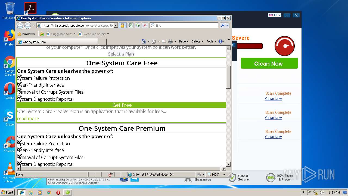348x196 pixels.
Task: Click the Windows Start button
Action: click(x=7, y=192)
